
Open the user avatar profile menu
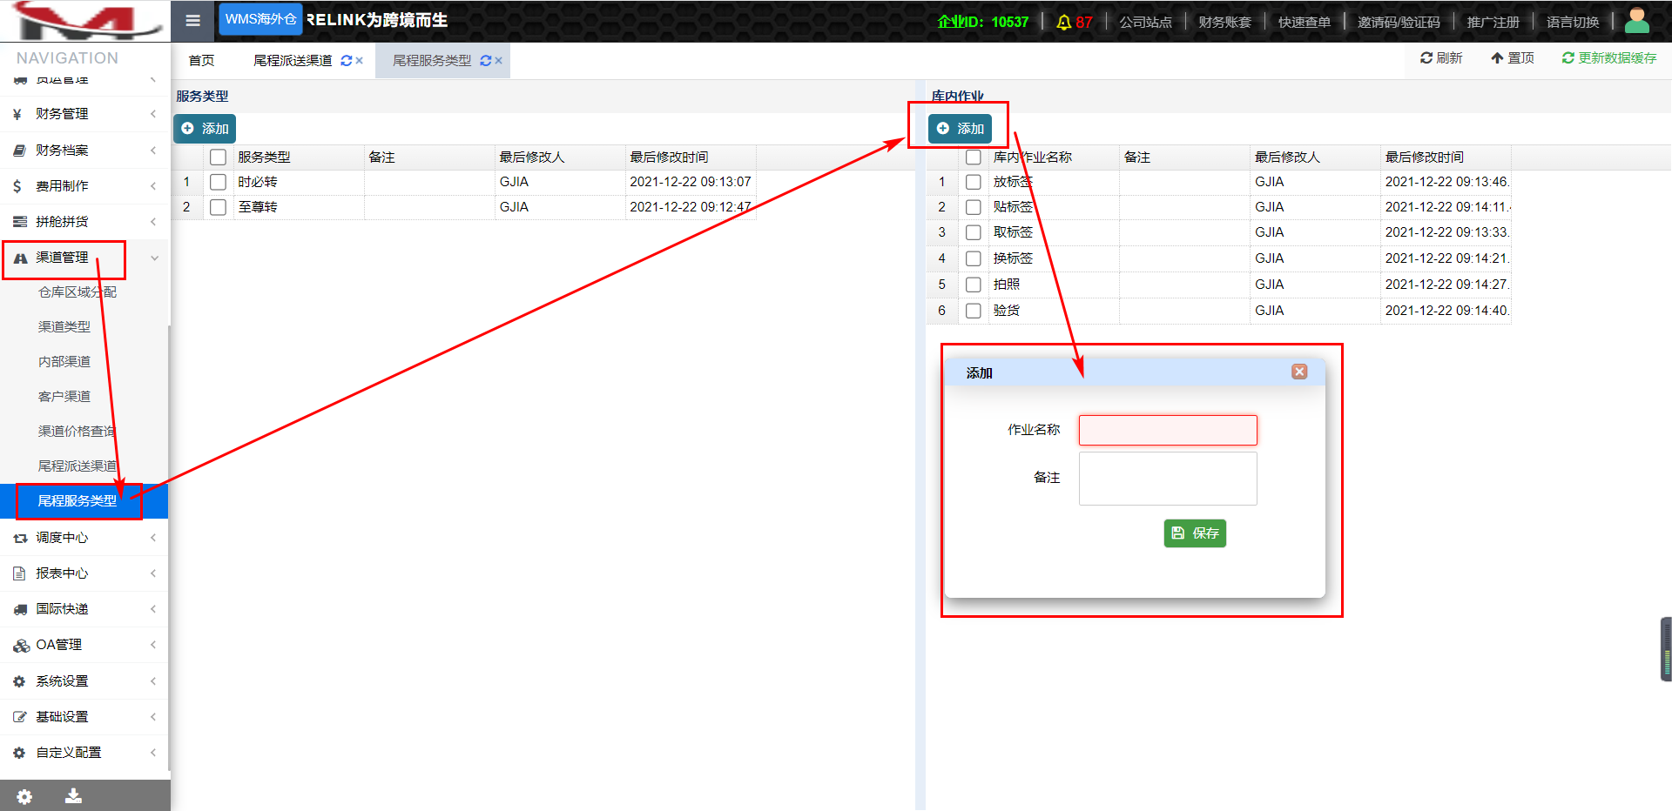pyautogui.click(x=1637, y=20)
